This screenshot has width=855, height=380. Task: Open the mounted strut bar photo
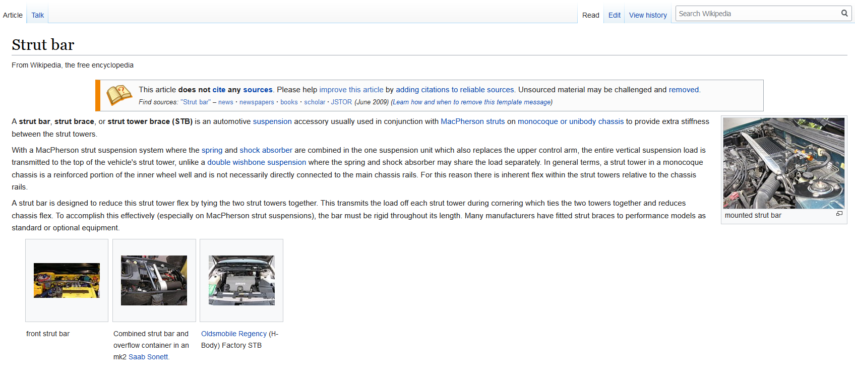[784, 163]
